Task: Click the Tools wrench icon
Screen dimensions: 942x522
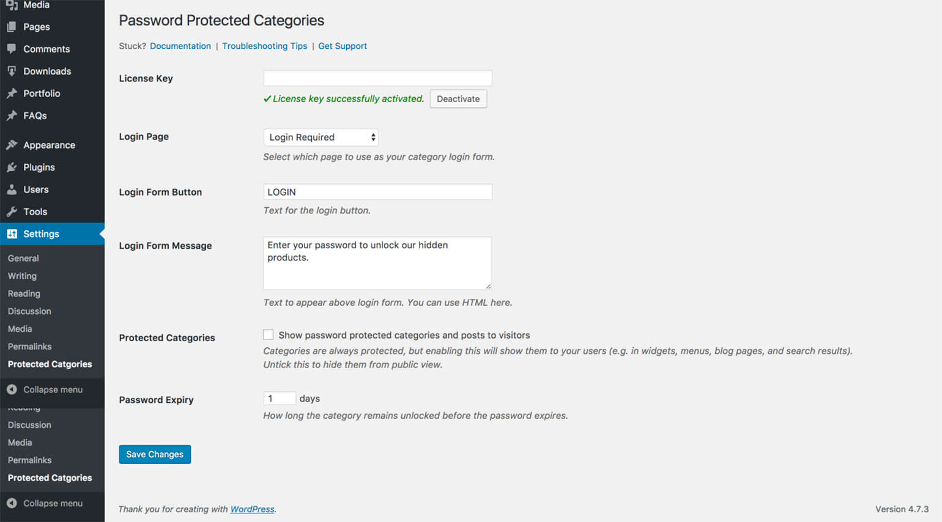Action: click(13, 211)
